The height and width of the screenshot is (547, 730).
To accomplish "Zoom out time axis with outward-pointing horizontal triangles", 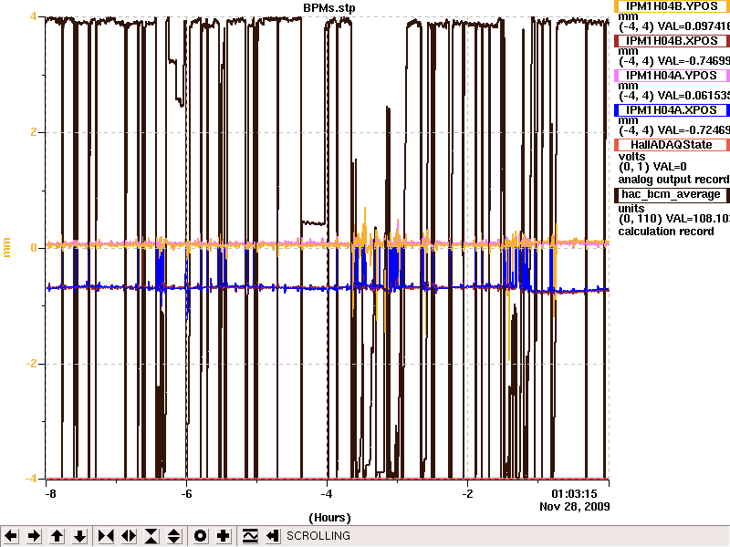I will 129,536.
